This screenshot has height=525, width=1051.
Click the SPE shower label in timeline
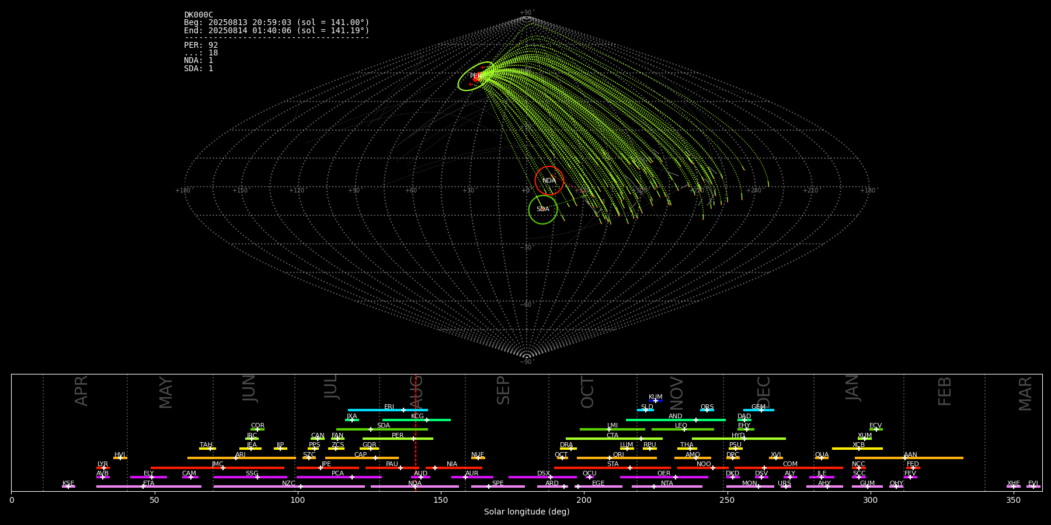pos(497,484)
